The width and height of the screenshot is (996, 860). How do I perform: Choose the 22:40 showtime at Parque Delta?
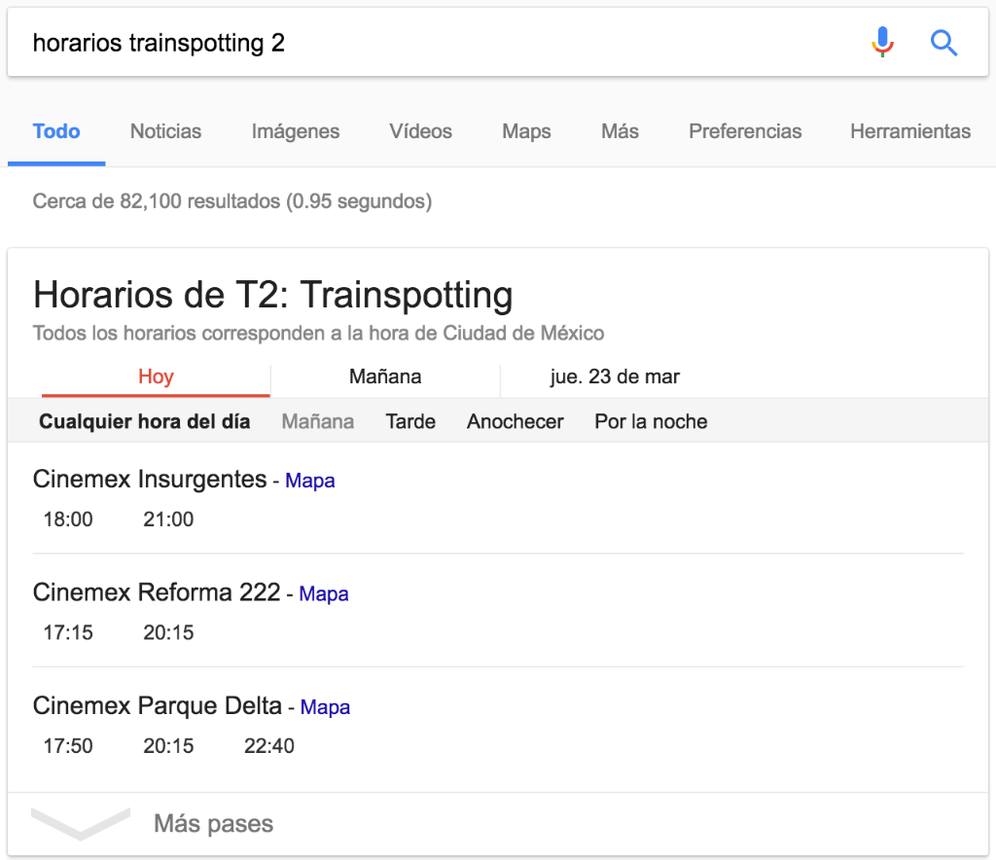click(x=268, y=746)
